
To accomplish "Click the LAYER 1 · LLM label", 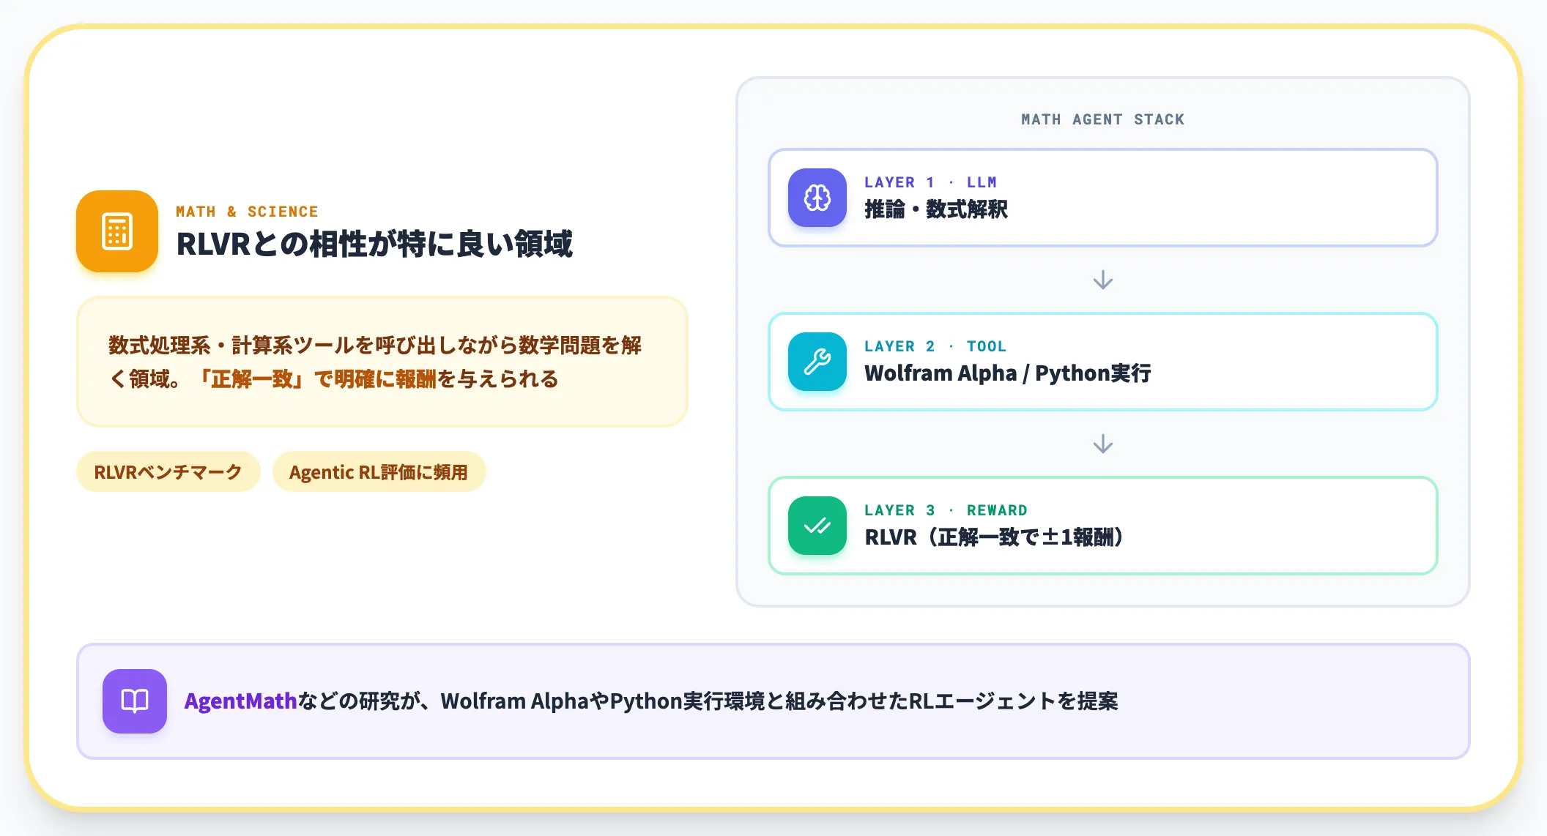I will 930,182.
